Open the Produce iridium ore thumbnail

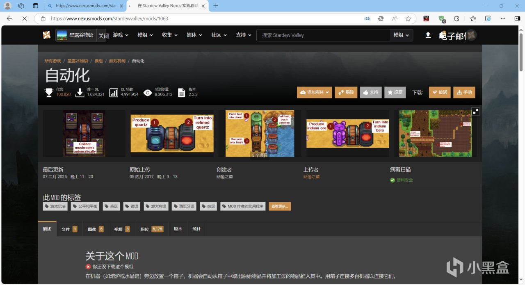coord(347,133)
